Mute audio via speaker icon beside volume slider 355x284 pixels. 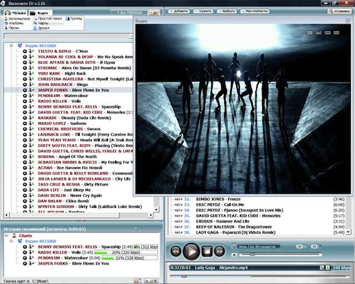pos(234,255)
